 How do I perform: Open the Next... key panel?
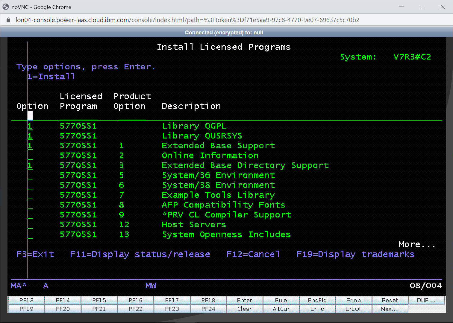click(390, 309)
